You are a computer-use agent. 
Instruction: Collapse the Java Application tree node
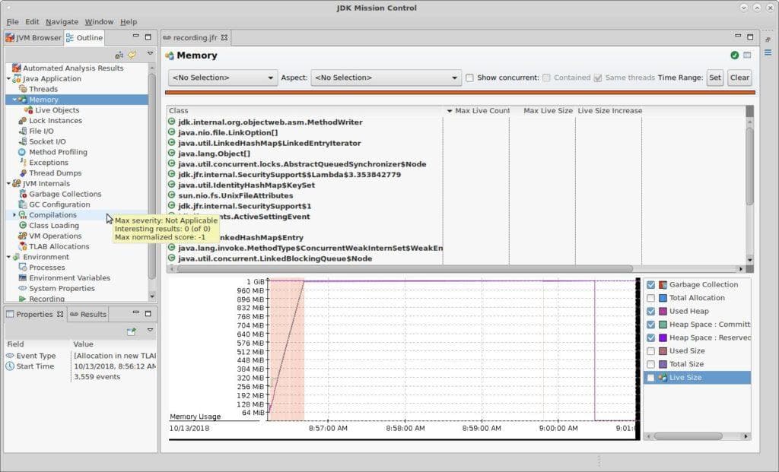pos(8,78)
